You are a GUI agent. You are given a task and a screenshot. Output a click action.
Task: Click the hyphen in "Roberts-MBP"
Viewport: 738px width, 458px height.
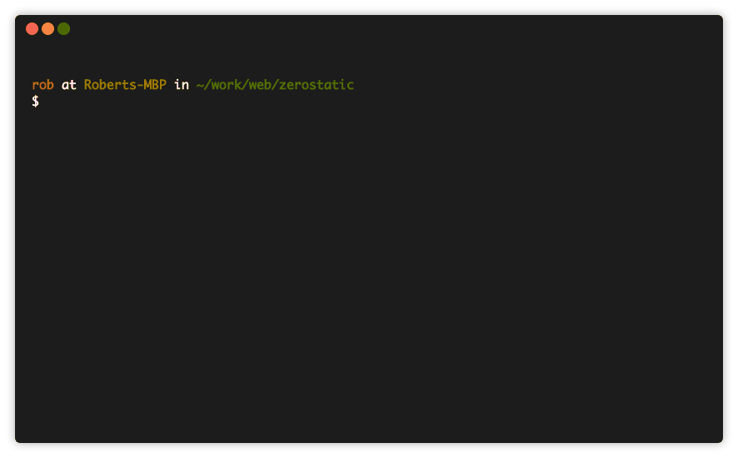click(139, 85)
